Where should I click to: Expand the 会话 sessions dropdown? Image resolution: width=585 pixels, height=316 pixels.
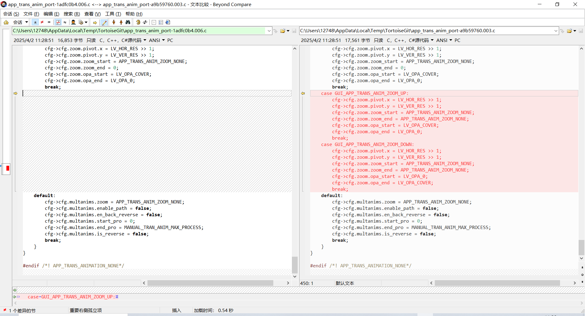click(x=27, y=22)
